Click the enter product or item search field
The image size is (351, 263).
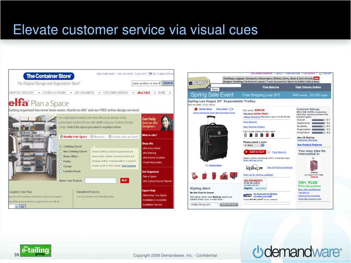point(146,83)
